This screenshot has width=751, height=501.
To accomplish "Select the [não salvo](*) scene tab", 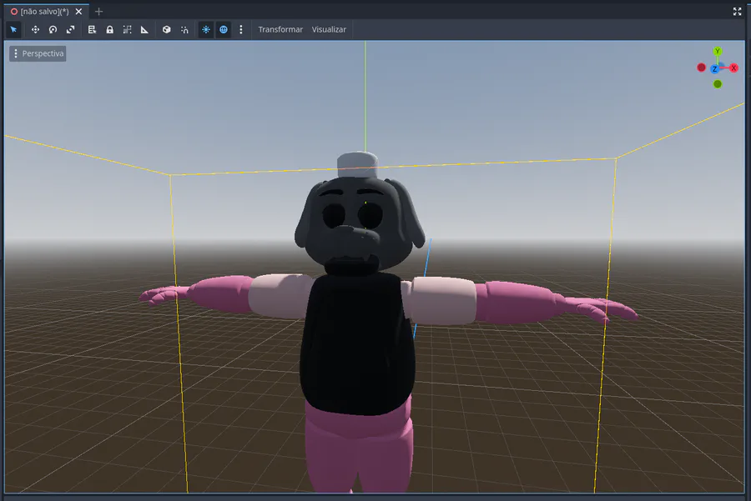I will coord(44,12).
